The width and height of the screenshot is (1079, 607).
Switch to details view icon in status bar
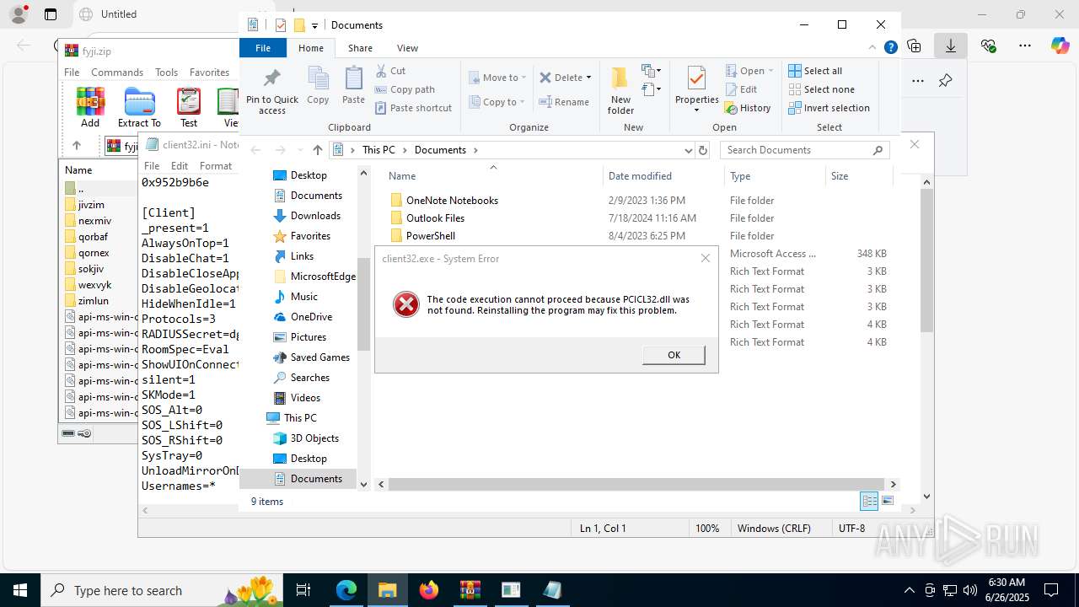[869, 502]
